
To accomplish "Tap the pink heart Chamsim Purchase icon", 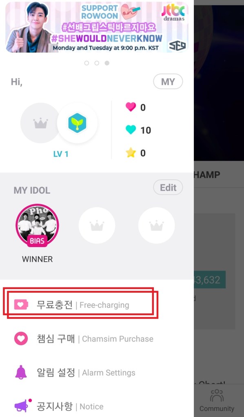I will point(21,339).
